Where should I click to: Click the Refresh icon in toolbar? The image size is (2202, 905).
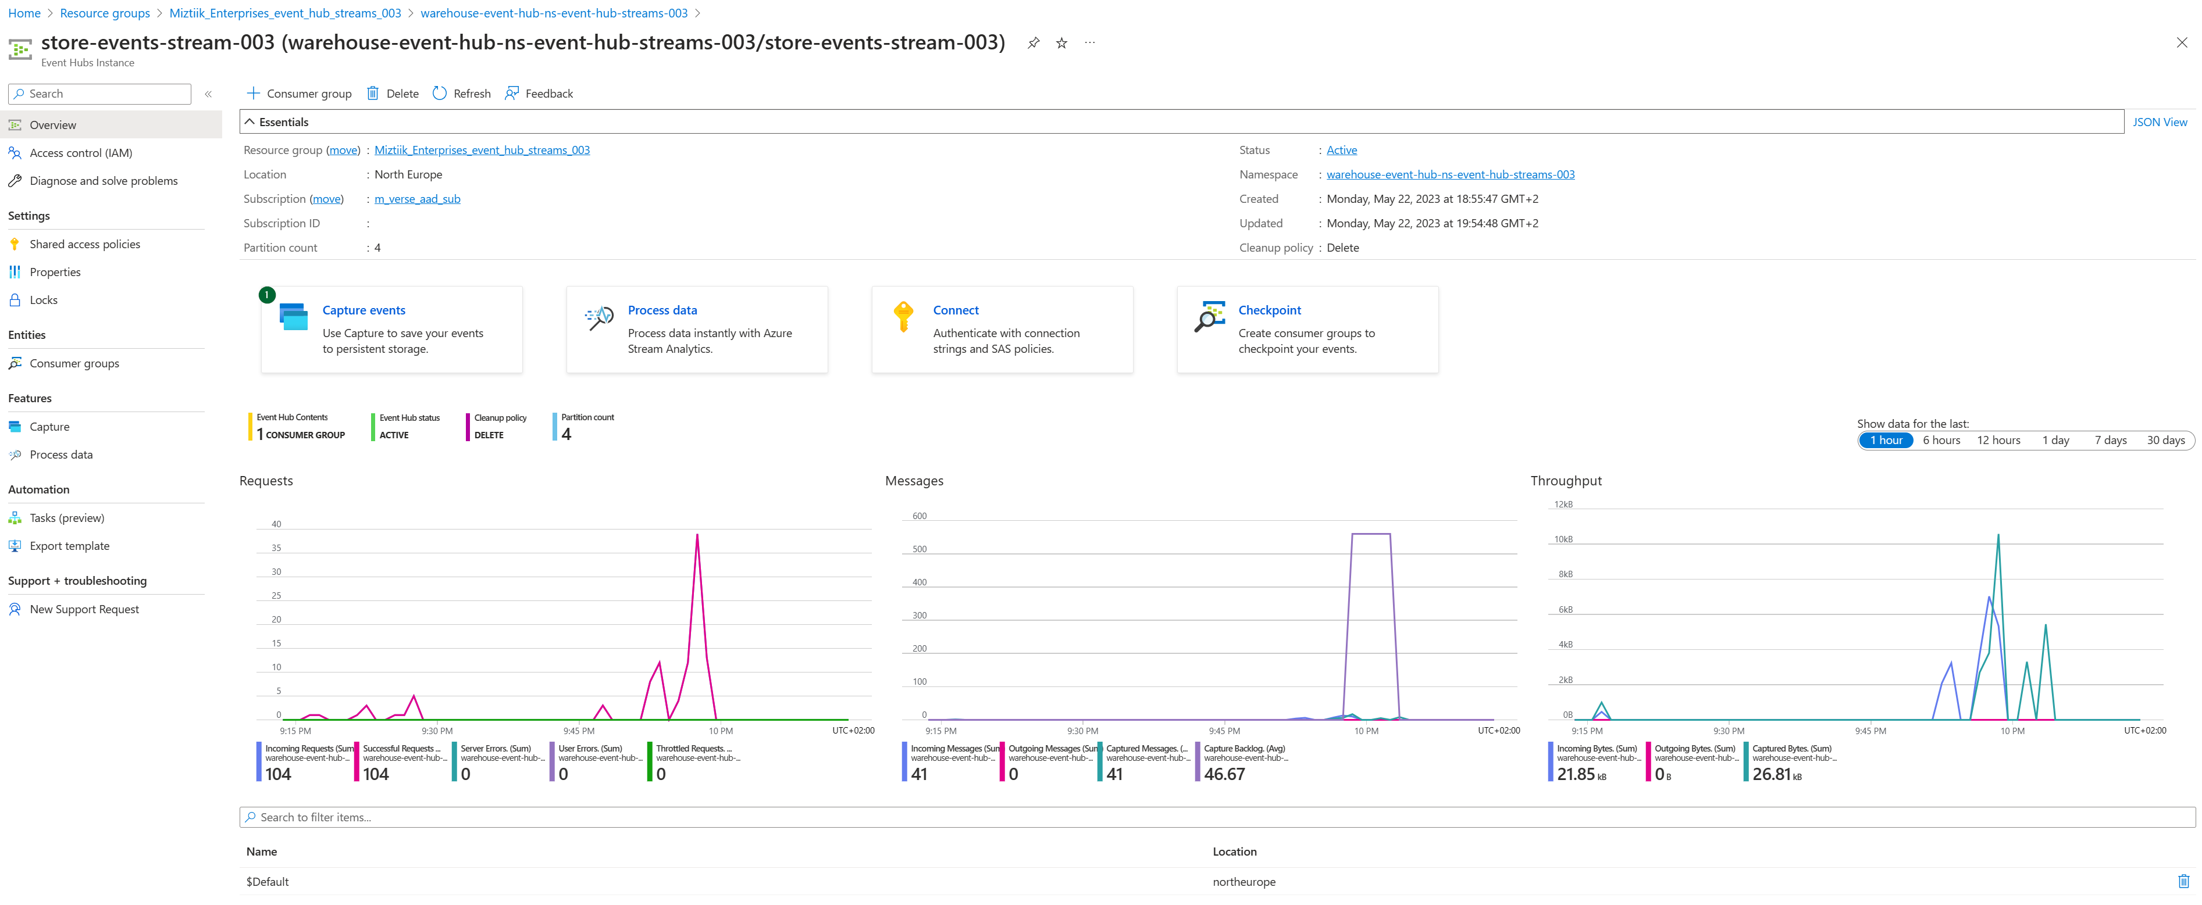(439, 93)
